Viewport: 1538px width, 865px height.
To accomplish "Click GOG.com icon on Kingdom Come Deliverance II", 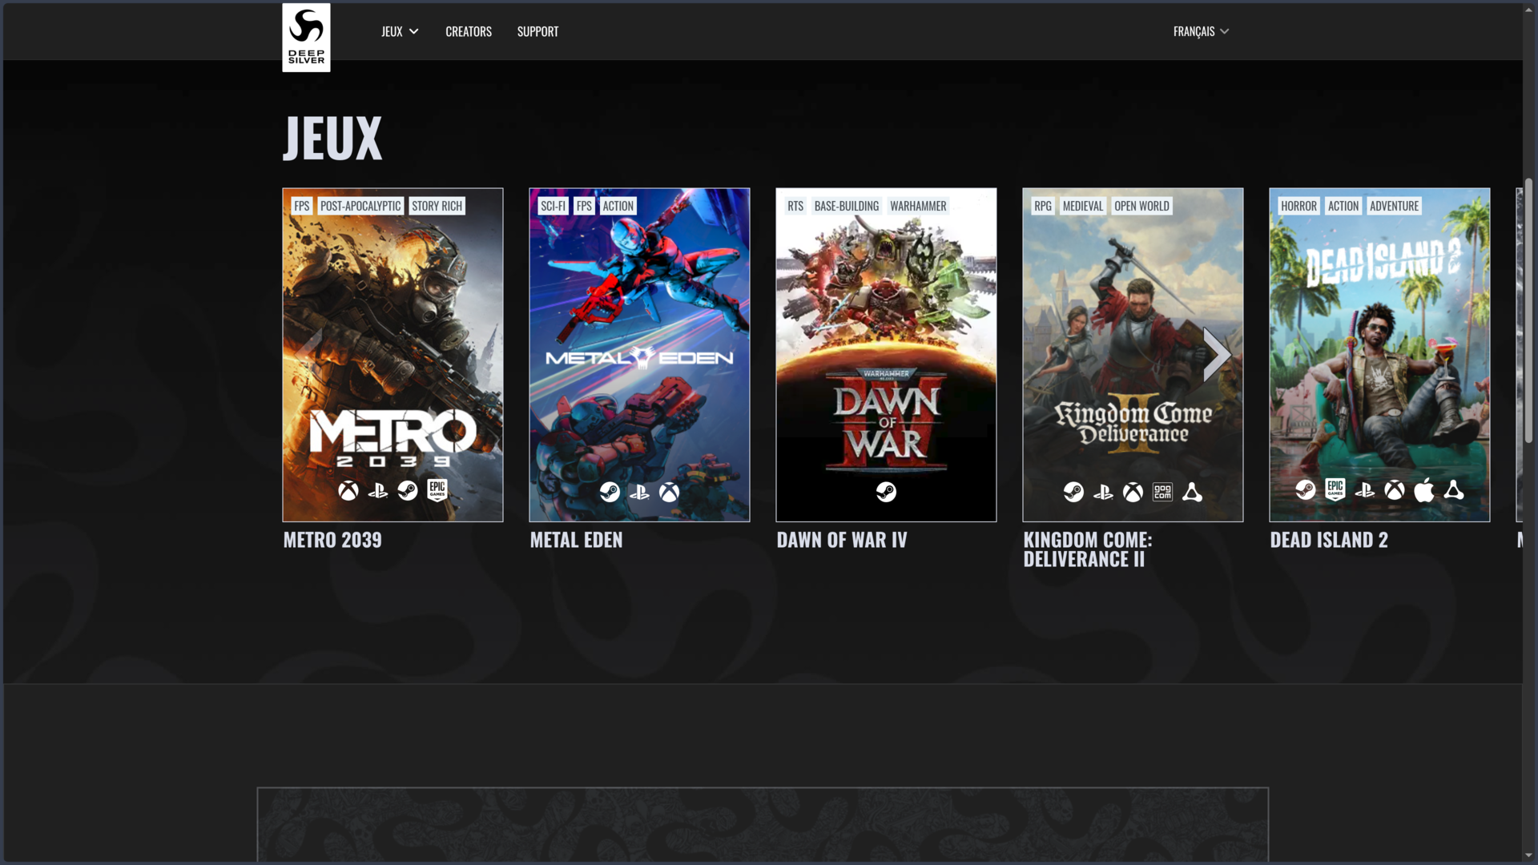I will coord(1162,492).
